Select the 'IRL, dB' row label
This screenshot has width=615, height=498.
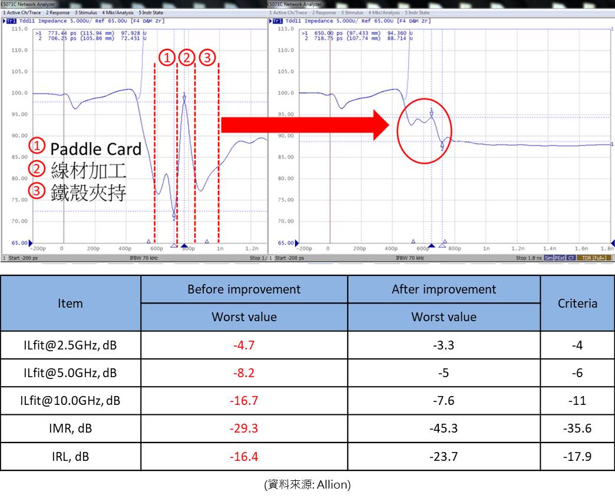(x=70, y=457)
